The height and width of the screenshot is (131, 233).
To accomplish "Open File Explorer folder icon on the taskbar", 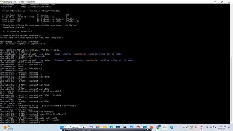I will click(x=104, y=127).
